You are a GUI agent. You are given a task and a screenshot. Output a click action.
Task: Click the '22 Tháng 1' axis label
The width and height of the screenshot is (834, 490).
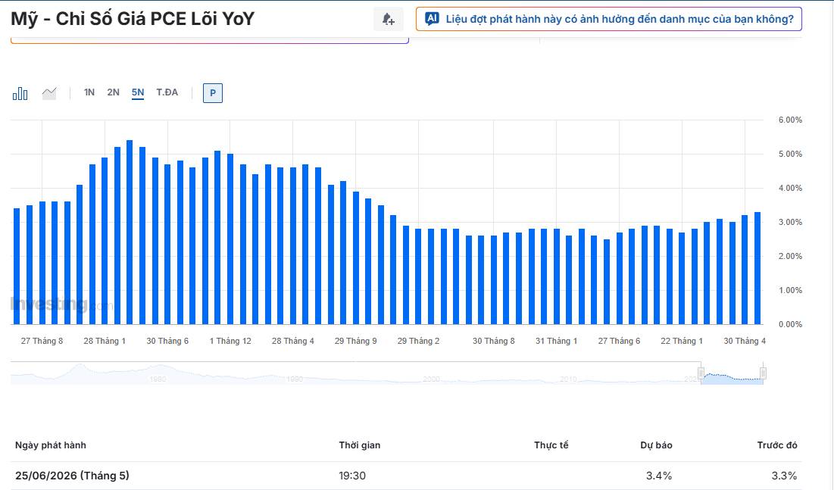[x=682, y=341]
